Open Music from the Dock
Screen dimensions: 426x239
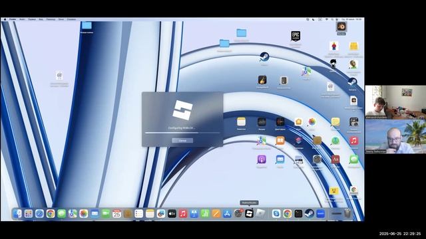183,214
